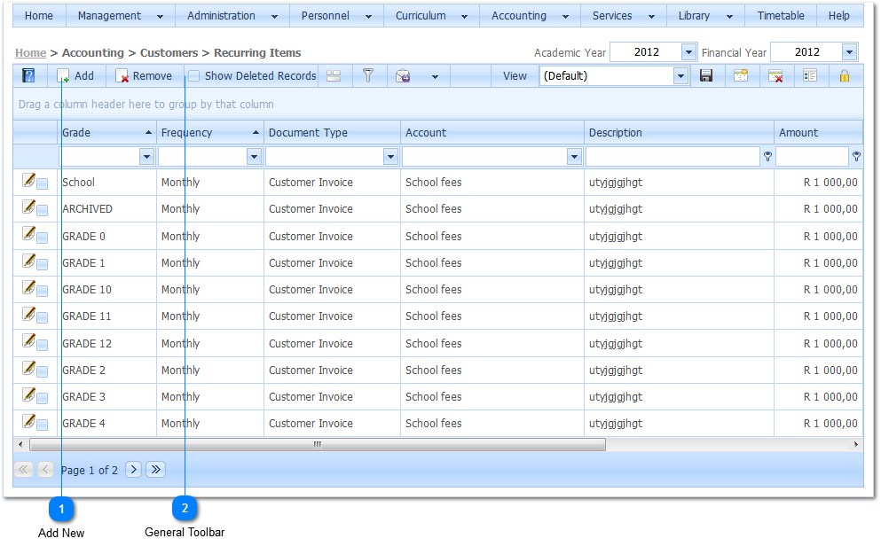Image resolution: width=881 pixels, height=554 pixels.
Task: Click the edit pencil icon for the ARCHIVED row
Action: pos(28,207)
